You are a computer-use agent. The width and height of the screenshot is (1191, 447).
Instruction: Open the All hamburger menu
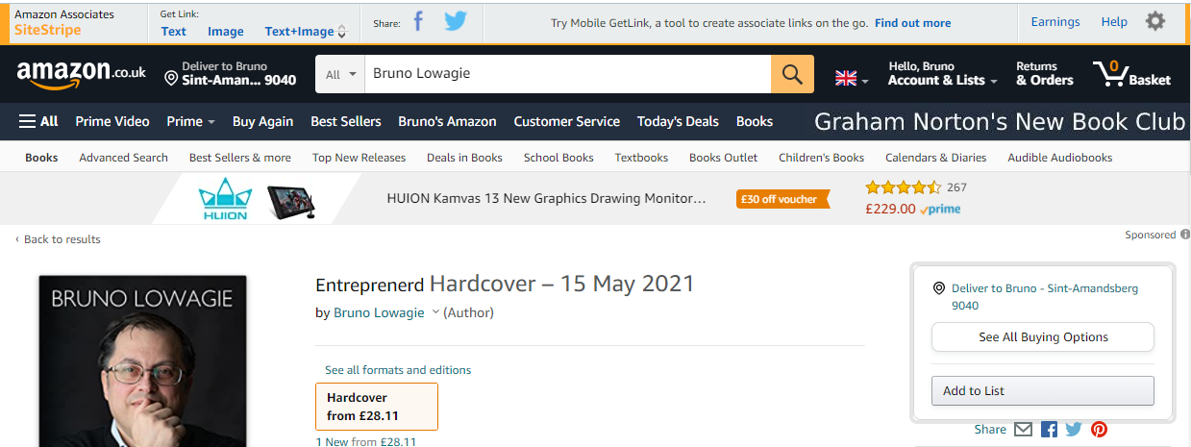point(38,121)
